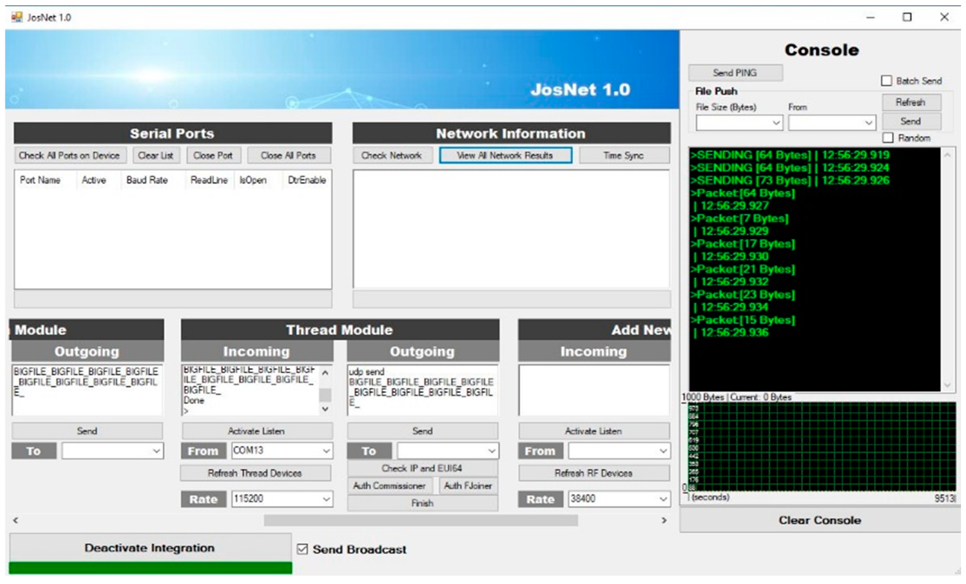This screenshot has width=966, height=584.
Task: Click the JosNet app icon in title bar
Action: [x=17, y=17]
